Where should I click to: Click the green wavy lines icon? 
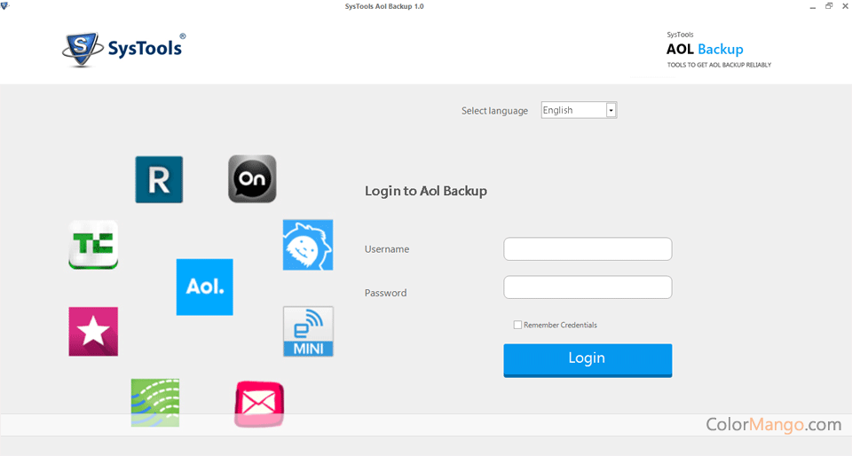tap(154, 403)
